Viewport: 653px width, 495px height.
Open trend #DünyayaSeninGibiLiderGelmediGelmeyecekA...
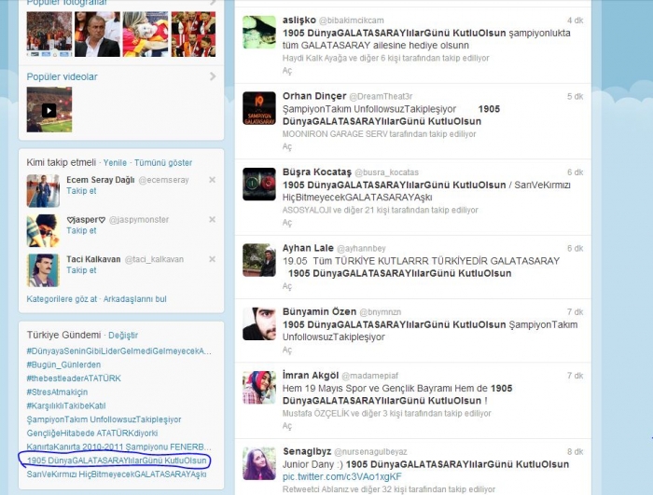coord(119,351)
